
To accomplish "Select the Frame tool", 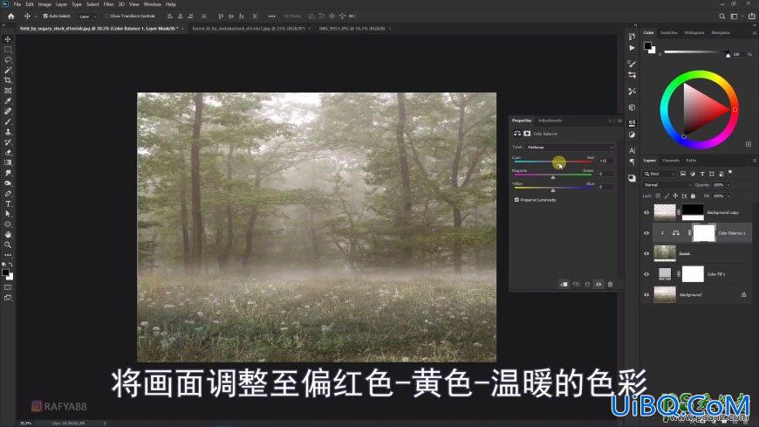I will point(8,91).
